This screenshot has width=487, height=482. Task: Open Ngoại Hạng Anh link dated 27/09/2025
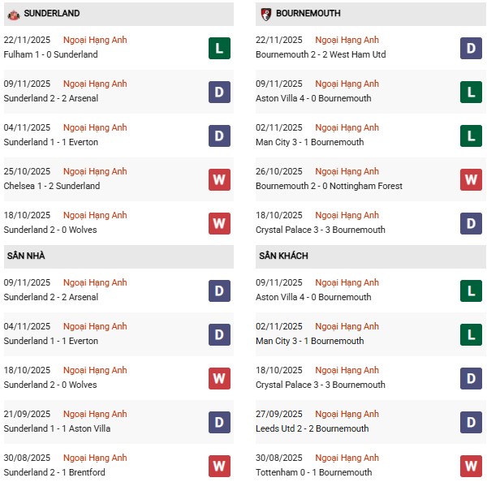tap(347, 415)
